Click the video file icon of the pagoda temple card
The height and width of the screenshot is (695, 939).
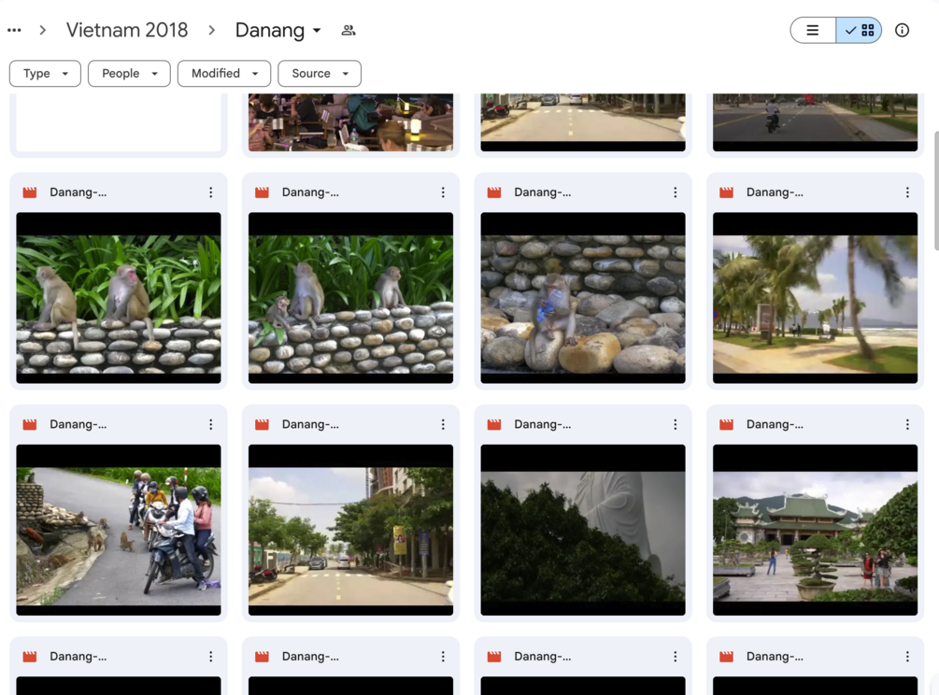pos(726,424)
